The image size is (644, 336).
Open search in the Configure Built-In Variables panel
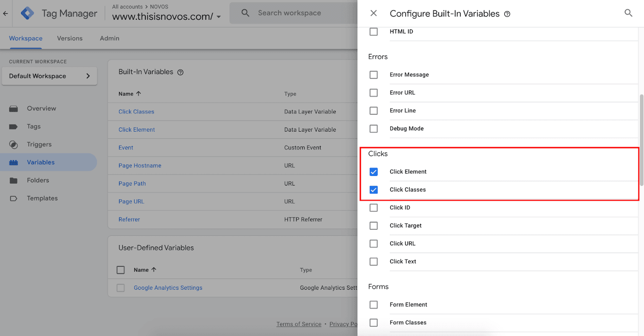click(x=628, y=13)
